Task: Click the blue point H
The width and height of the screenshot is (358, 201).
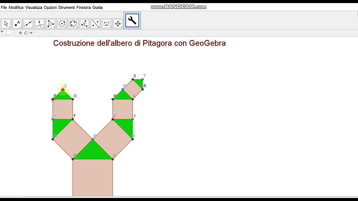Action: [53, 119]
